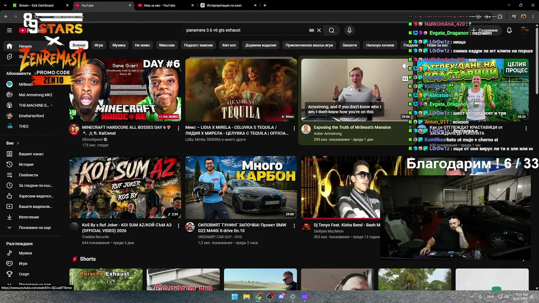539x303 pixels.
Task: Select the На живо filter chip
Action: (x=142, y=45)
